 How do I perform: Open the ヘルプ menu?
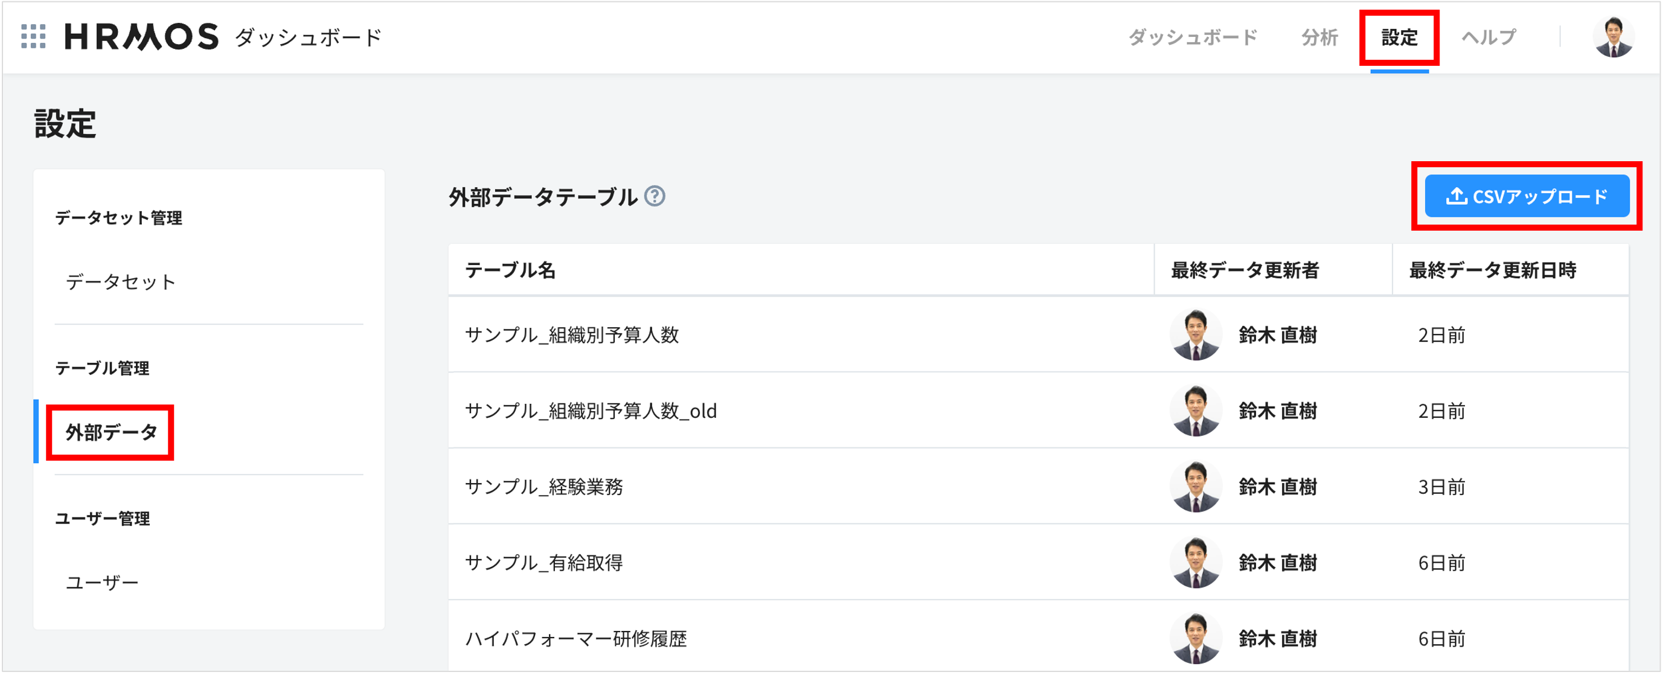1488,37
